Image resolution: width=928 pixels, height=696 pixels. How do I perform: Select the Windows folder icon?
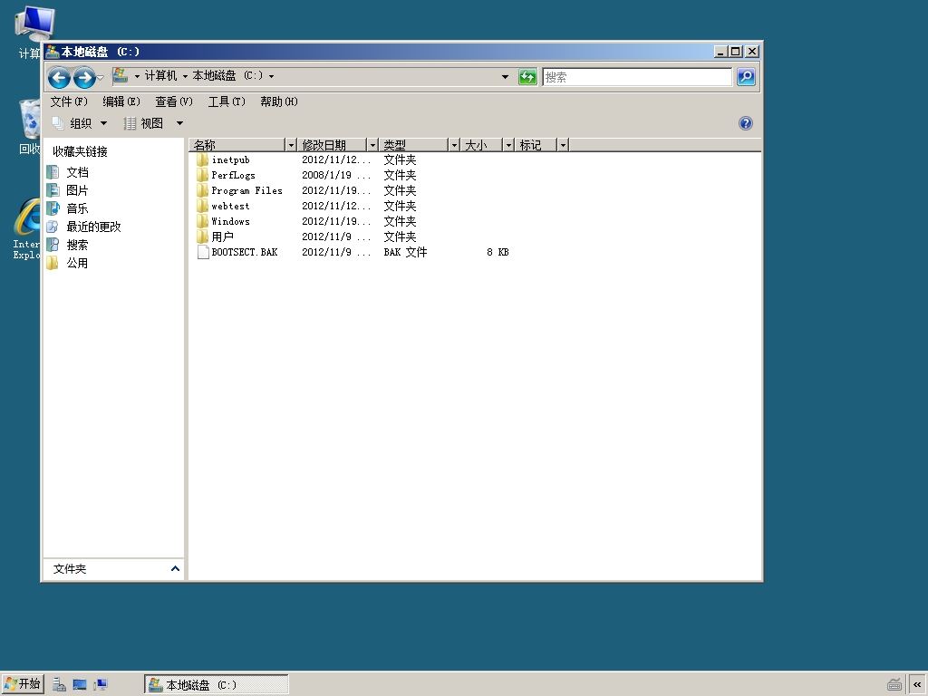(202, 221)
